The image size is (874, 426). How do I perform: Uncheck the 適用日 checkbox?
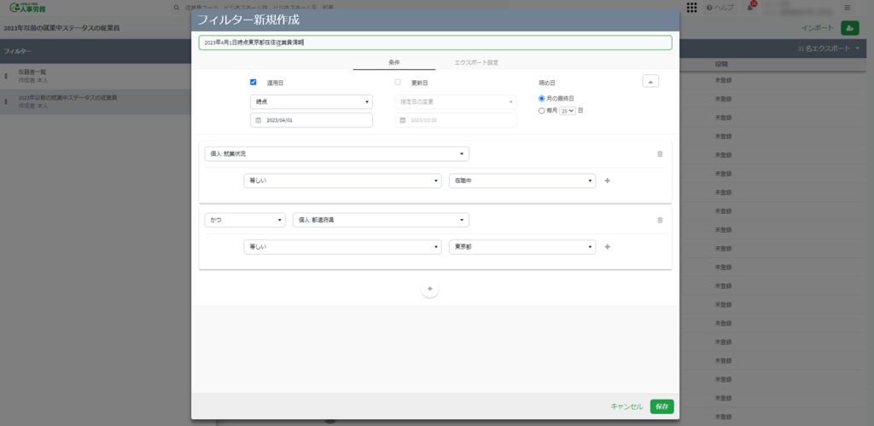[x=253, y=82]
